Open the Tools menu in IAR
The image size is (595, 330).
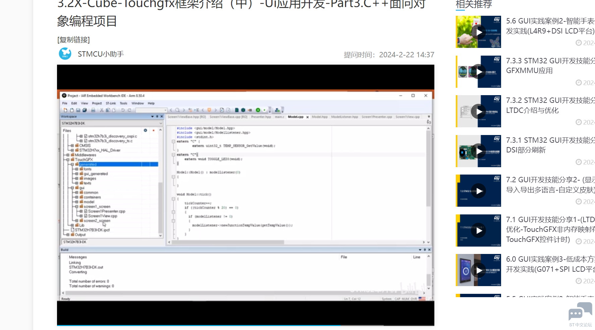[x=123, y=103]
